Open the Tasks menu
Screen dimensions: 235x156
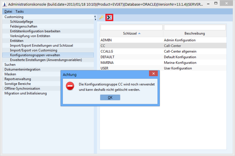coord(20,11)
